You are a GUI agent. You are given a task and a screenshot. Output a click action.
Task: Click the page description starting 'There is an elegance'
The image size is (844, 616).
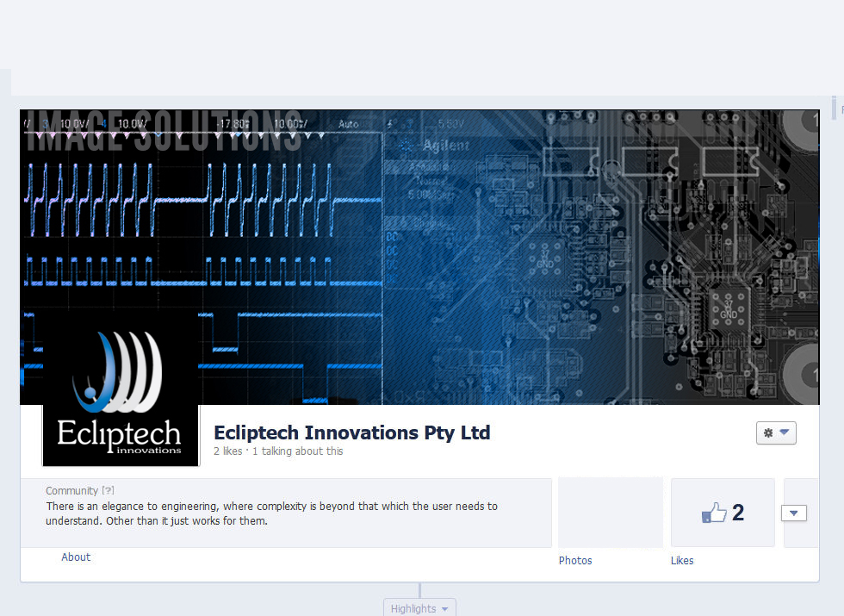(x=272, y=513)
